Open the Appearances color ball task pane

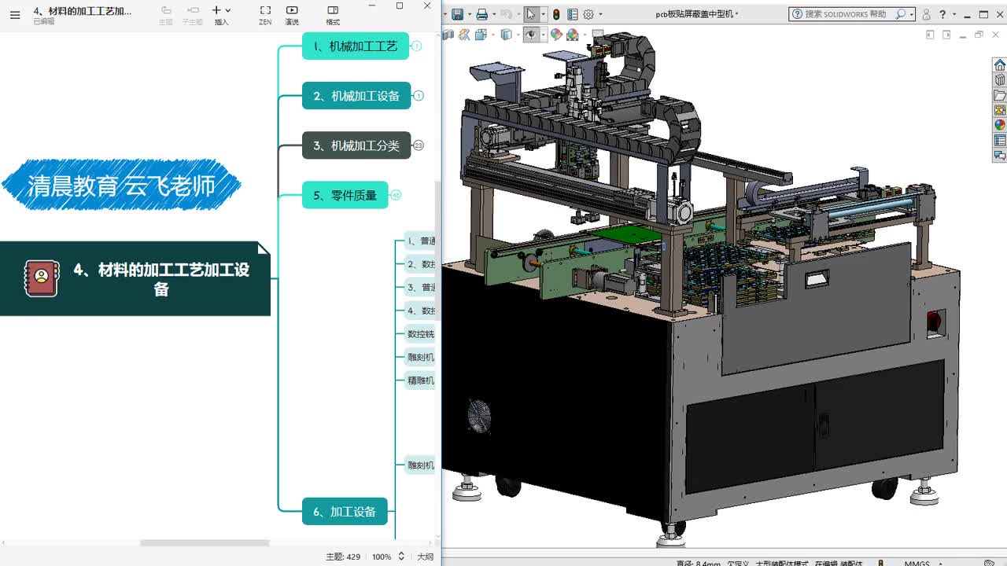[x=1000, y=125]
